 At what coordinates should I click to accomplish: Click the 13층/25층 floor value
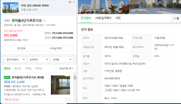pyautogui.click(x=160, y=38)
